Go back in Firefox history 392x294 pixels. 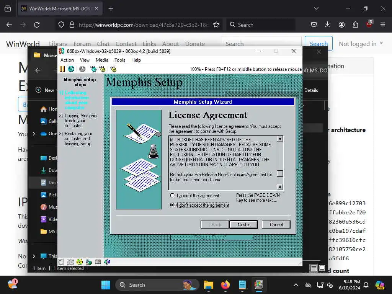[9, 25]
